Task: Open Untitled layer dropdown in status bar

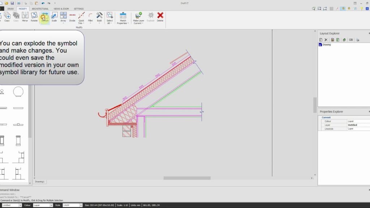Action: click(x=20, y=205)
